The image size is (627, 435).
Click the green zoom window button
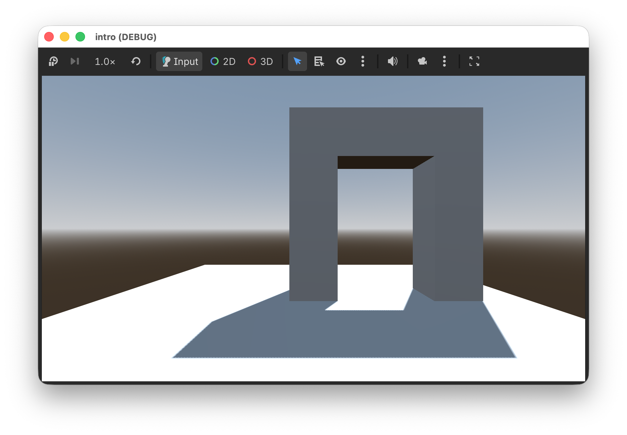[x=80, y=37]
